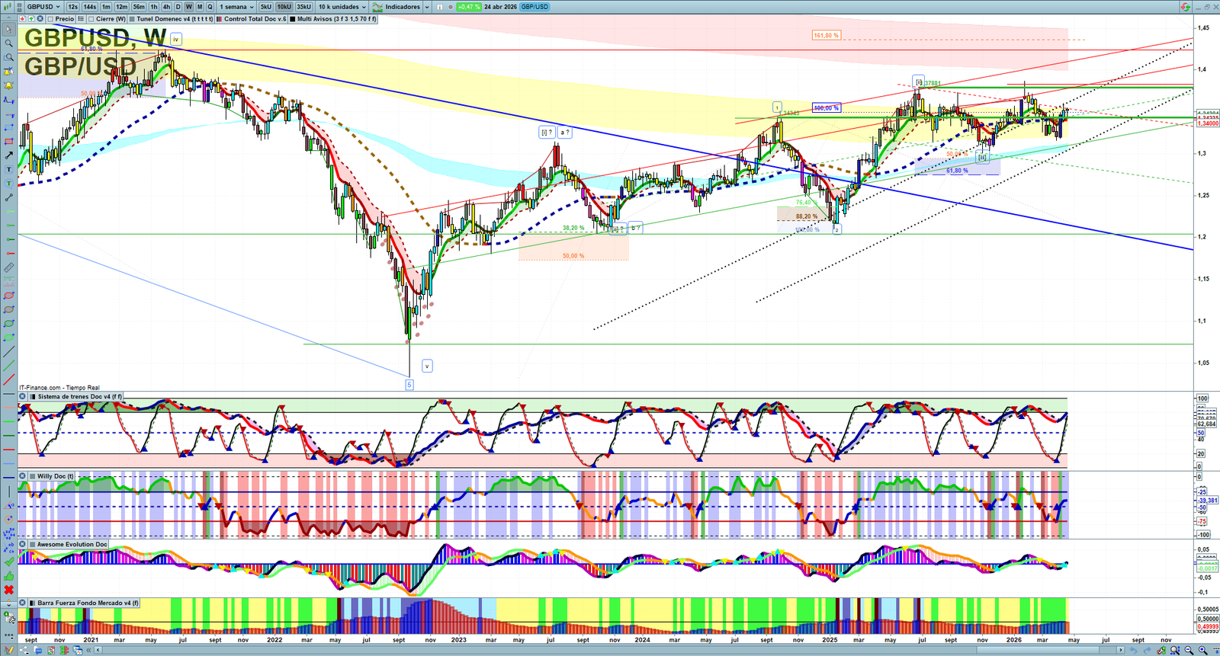Select the arrow cursor tool
The width and height of the screenshot is (1220, 656).
point(8,29)
